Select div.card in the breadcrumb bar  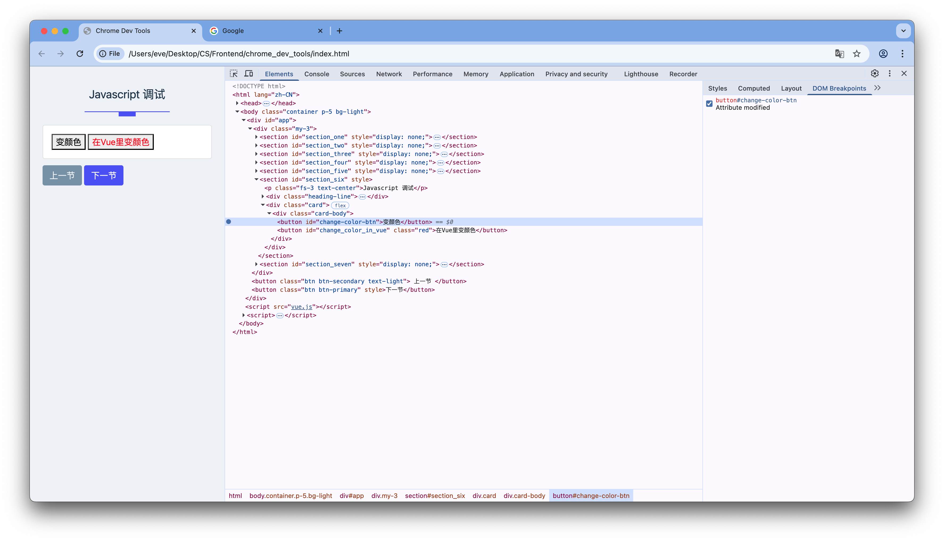pos(483,496)
